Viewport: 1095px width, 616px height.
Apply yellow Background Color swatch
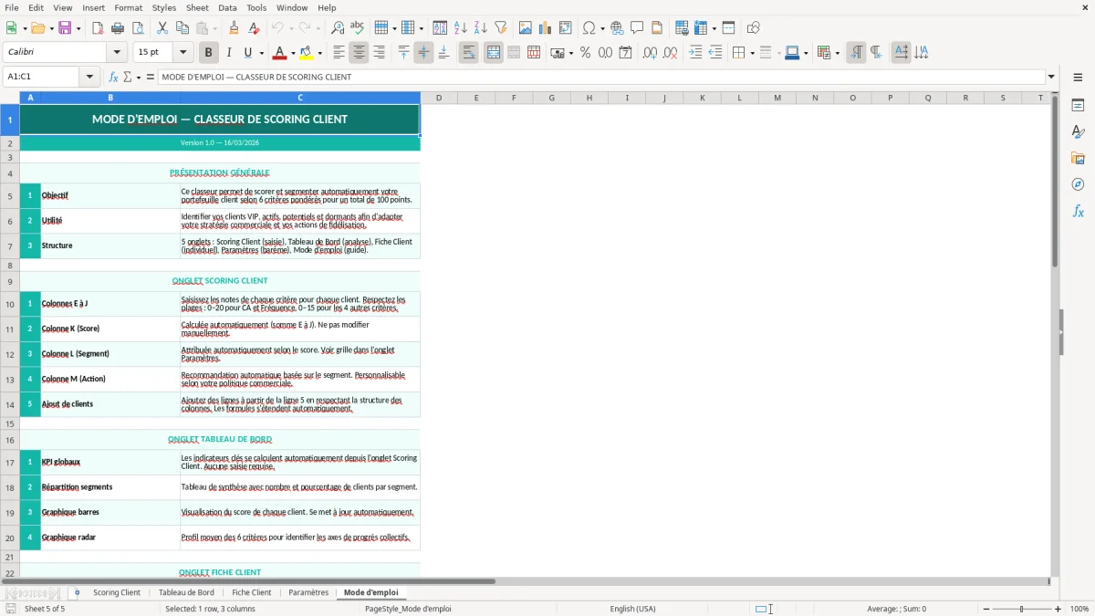306,53
